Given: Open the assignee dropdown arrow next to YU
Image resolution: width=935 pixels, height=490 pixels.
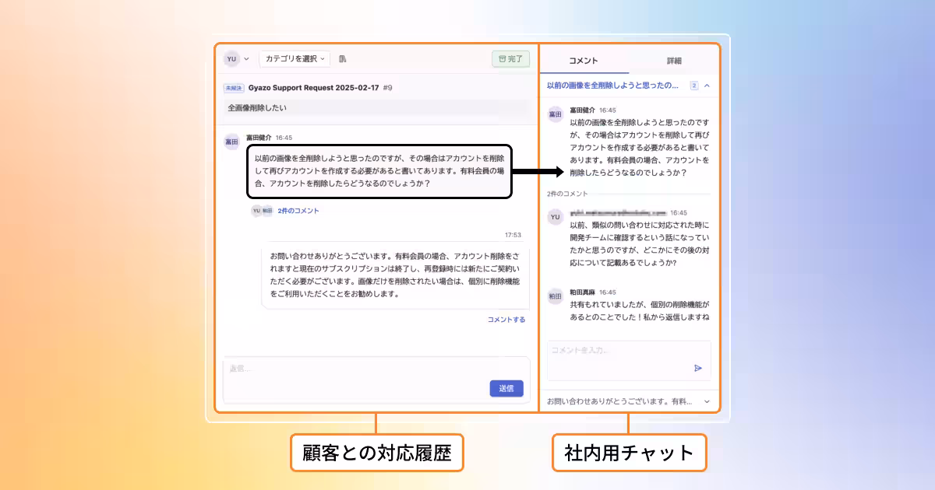Looking at the screenshot, I should pos(247,59).
